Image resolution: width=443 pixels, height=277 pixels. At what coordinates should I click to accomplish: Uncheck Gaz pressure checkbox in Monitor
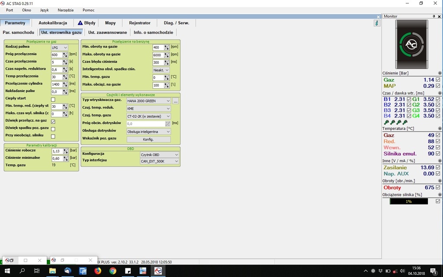(438, 80)
